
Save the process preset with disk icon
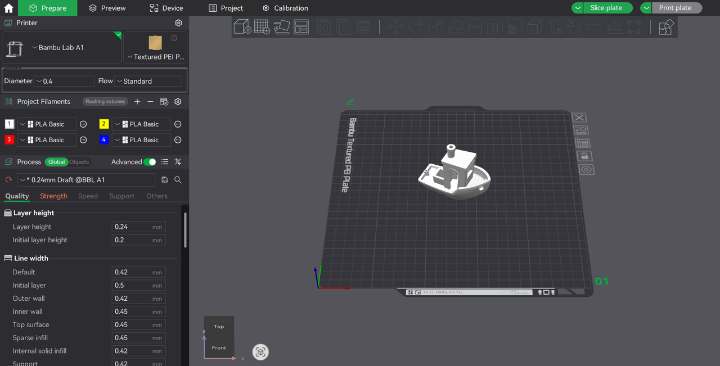(x=165, y=180)
